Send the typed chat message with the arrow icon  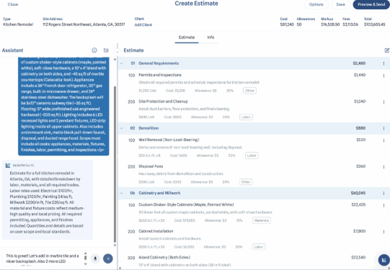click(108, 258)
